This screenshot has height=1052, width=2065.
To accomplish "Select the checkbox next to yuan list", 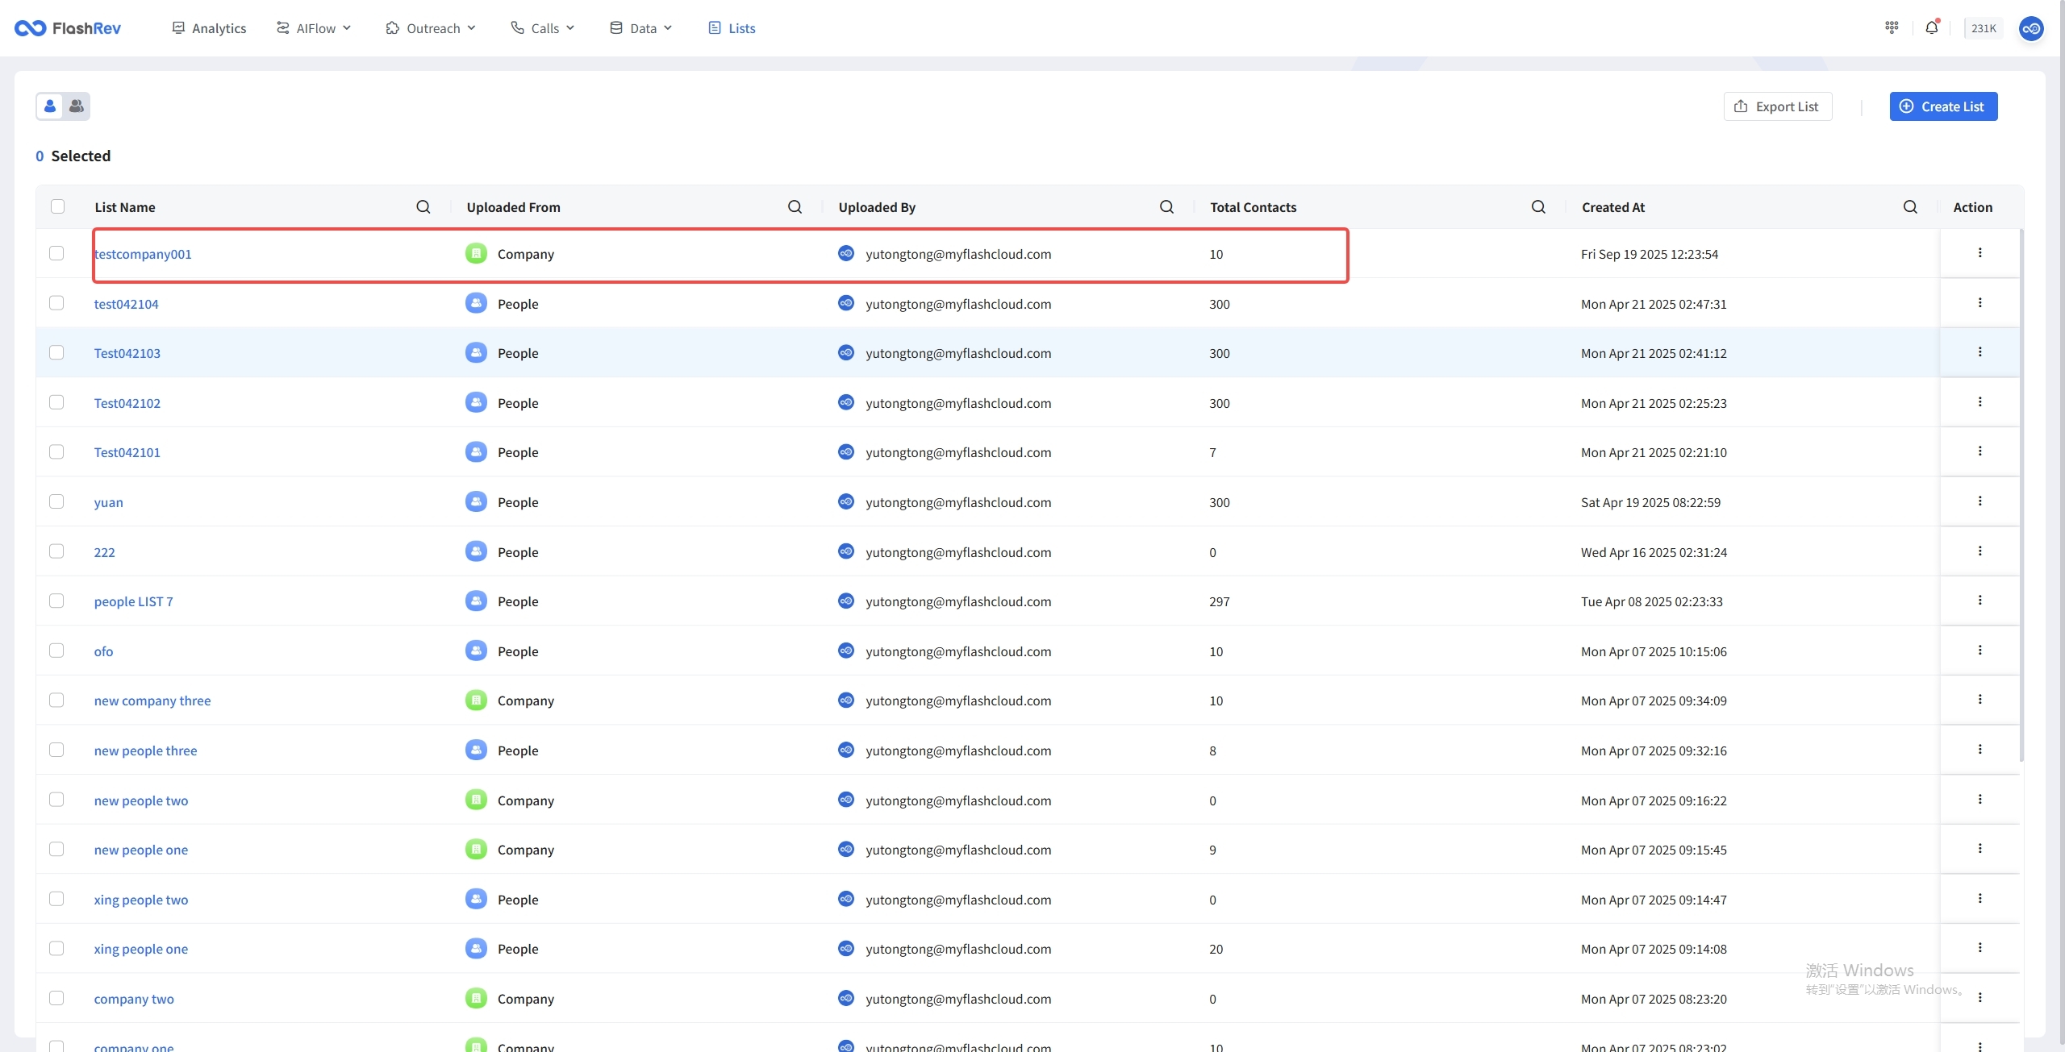I will pos(56,501).
